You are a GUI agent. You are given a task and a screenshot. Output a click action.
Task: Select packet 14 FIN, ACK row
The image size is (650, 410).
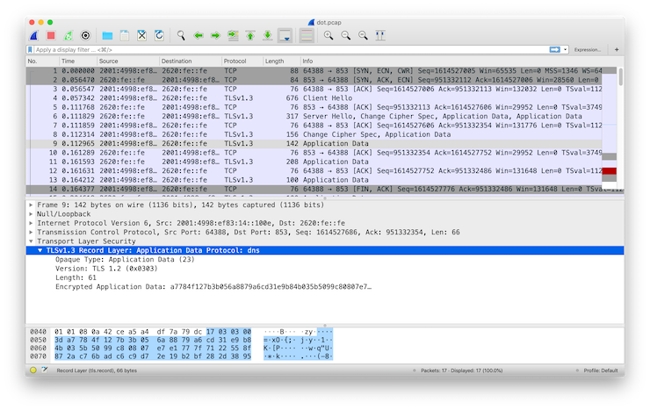314,190
